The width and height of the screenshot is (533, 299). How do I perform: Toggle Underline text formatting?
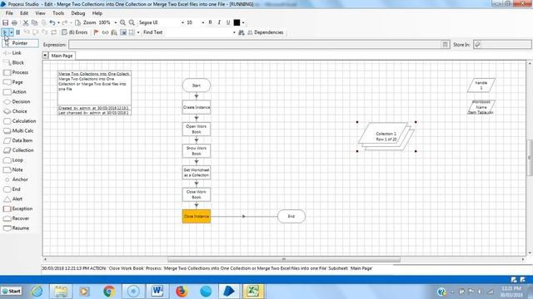tap(228, 22)
